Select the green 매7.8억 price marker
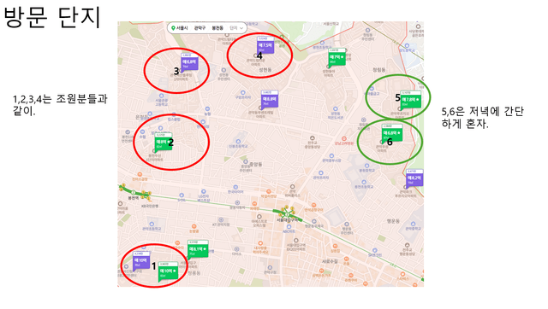The height and width of the screenshot is (309, 548). coord(410,100)
